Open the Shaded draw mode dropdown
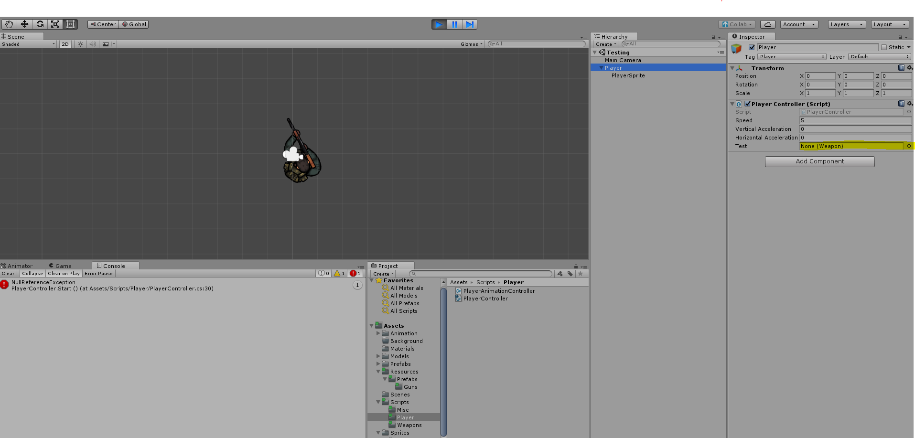This screenshot has height=438, width=915. click(29, 44)
